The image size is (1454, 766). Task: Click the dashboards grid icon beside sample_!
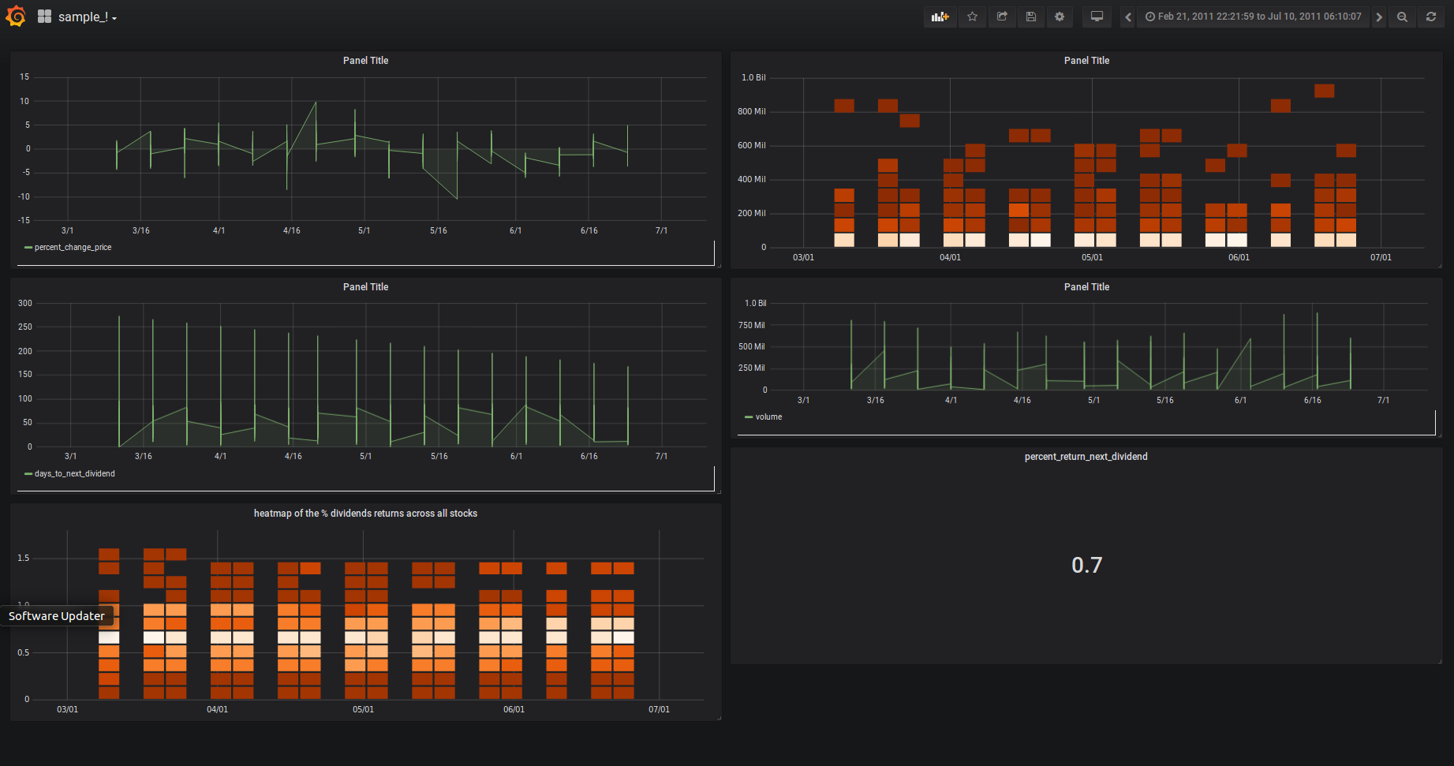tap(44, 17)
